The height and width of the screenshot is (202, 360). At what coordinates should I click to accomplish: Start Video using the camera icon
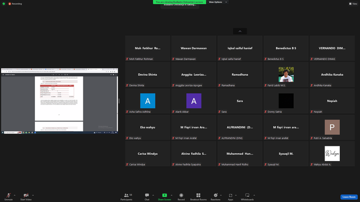click(x=26, y=196)
